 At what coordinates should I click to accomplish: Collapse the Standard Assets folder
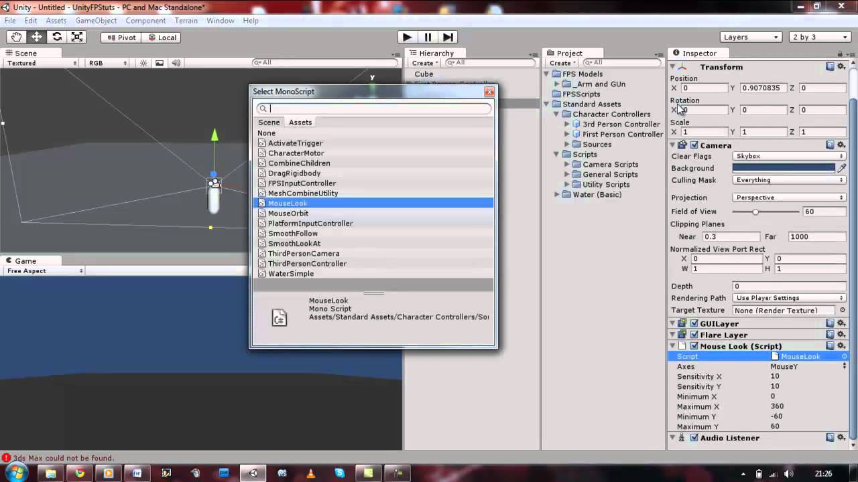tap(546, 104)
